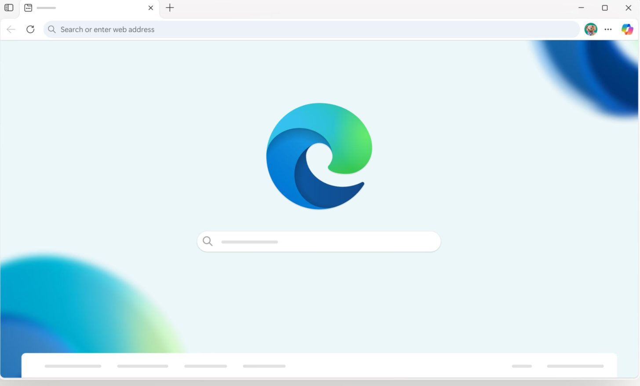Open the user profile avatar

pos(591,29)
